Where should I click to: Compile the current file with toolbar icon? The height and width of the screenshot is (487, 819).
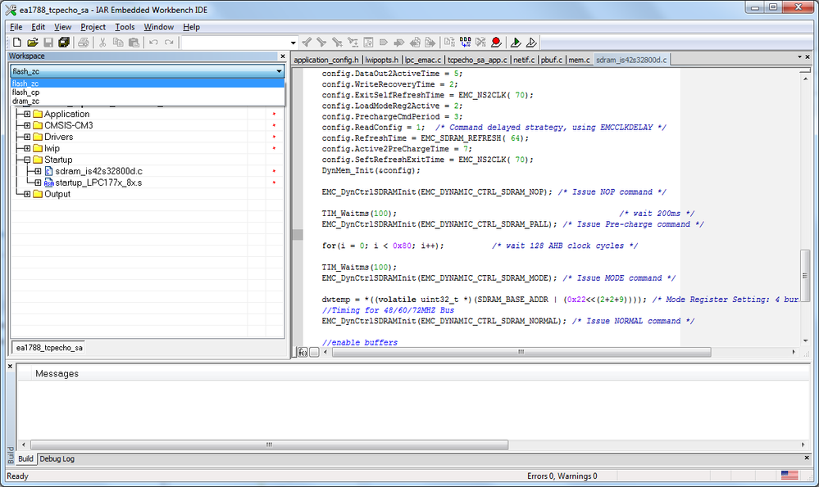pos(449,43)
